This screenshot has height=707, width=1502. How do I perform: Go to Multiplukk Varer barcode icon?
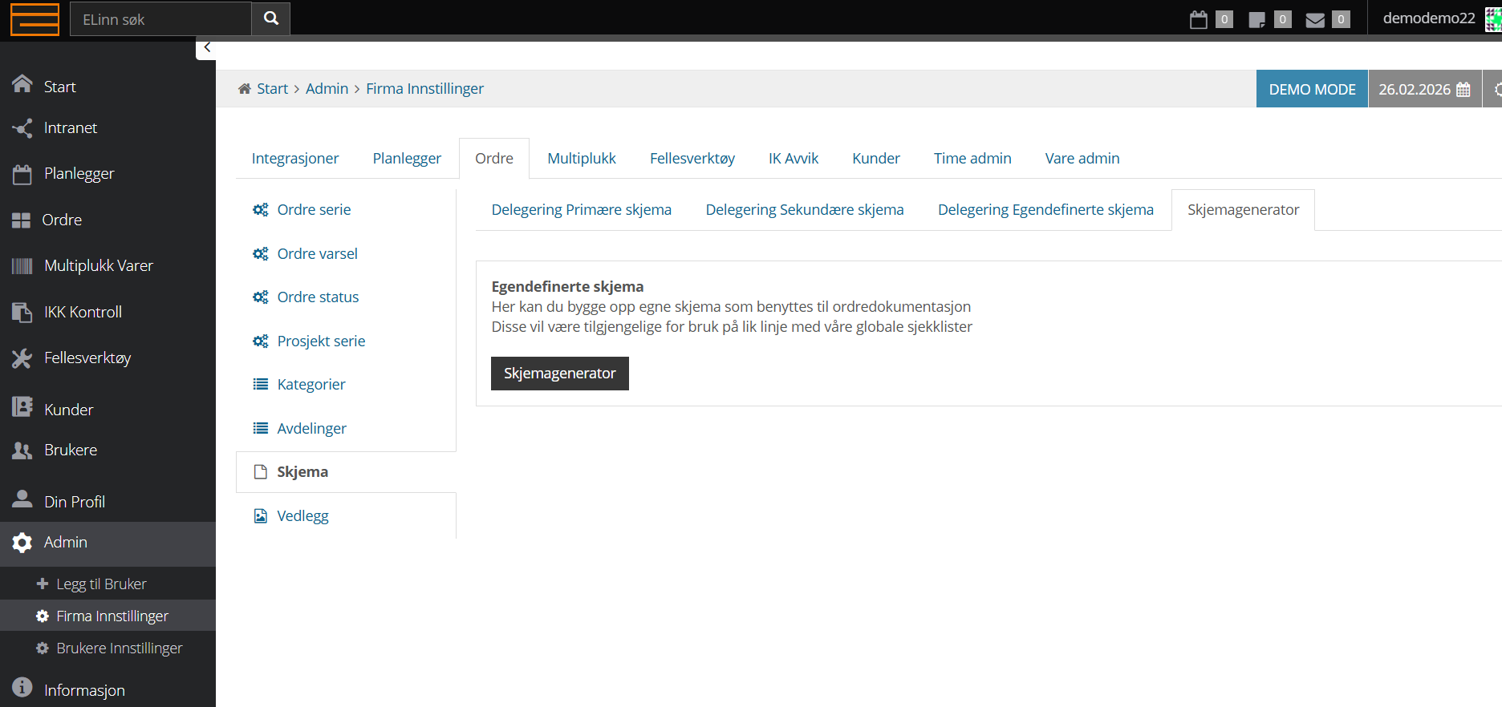(x=22, y=266)
